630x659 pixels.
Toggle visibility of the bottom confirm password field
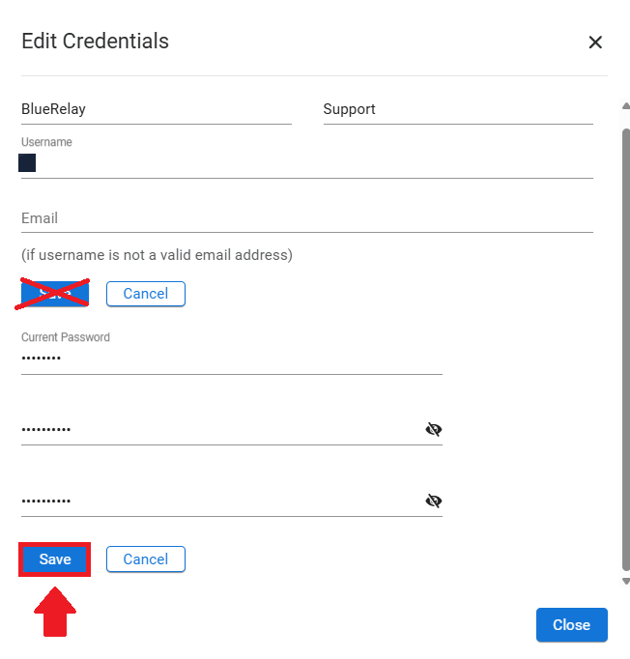(x=433, y=501)
